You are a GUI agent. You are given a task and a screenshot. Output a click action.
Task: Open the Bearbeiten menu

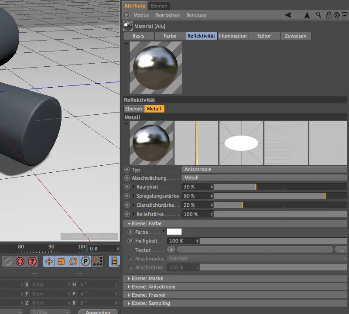pyautogui.click(x=168, y=15)
